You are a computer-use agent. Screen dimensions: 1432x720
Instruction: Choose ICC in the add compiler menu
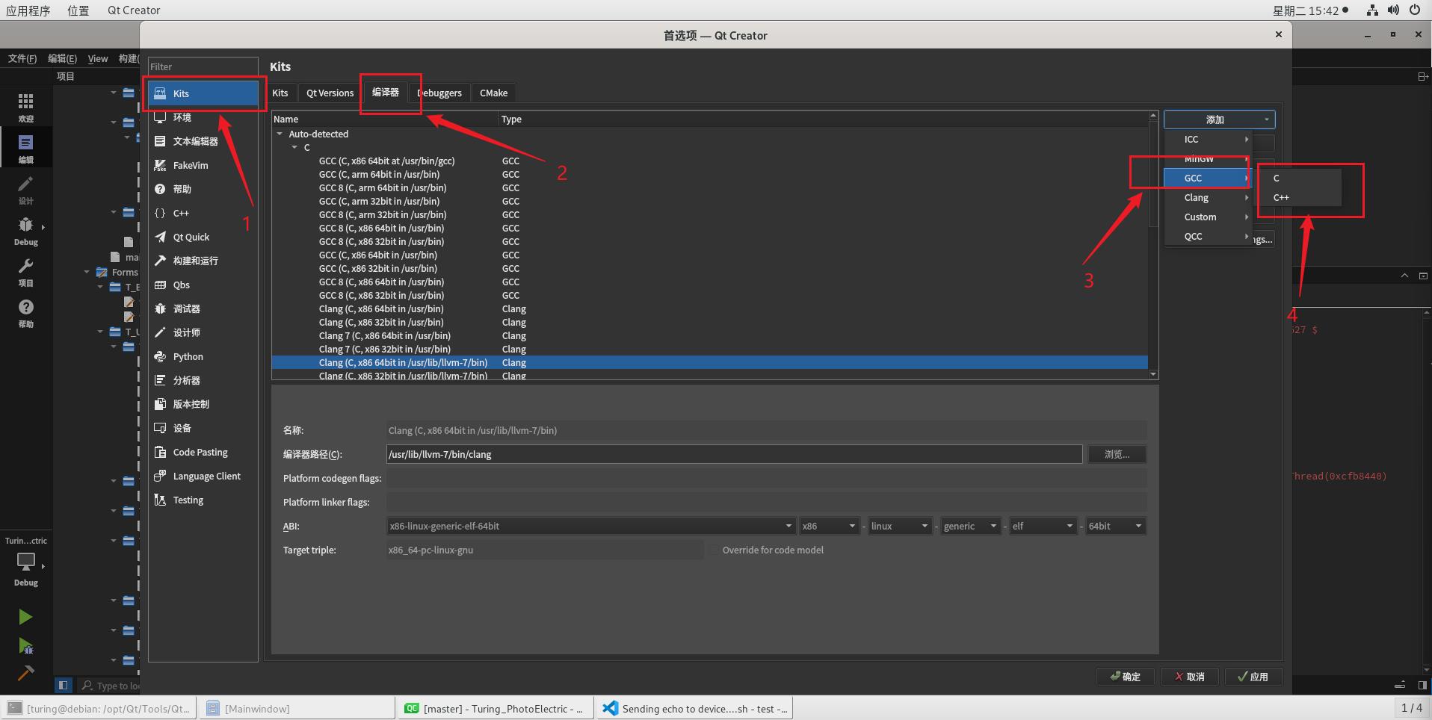(x=1208, y=139)
